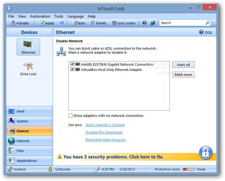Click the blue question mark help icon in toolbar
The width and height of the screenshot is (225, 181).
coord(145,23)
